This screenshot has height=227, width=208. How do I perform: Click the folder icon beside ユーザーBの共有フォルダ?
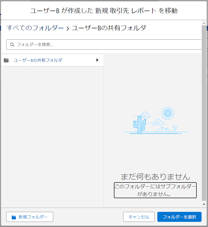(6, 60)
